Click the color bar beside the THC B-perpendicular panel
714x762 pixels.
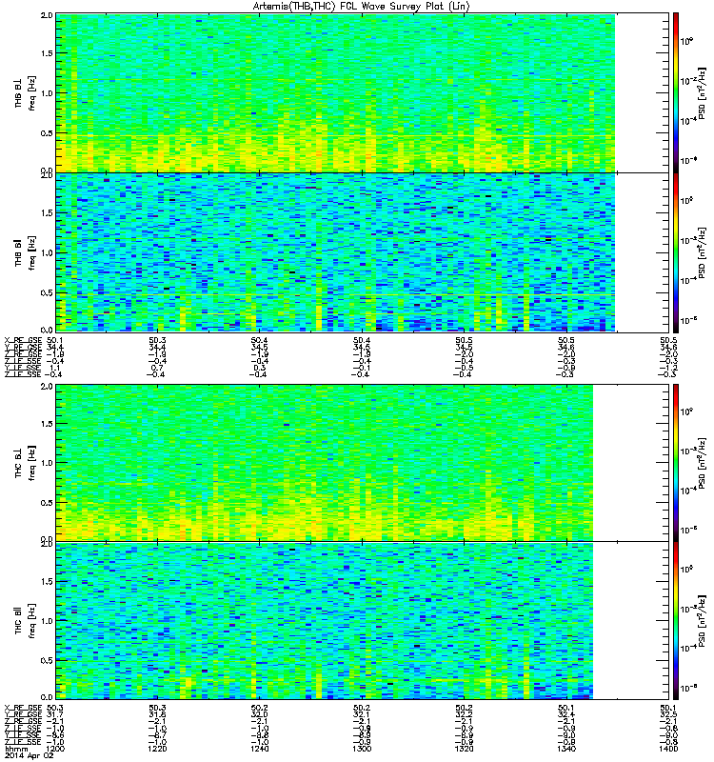[676, 462]
